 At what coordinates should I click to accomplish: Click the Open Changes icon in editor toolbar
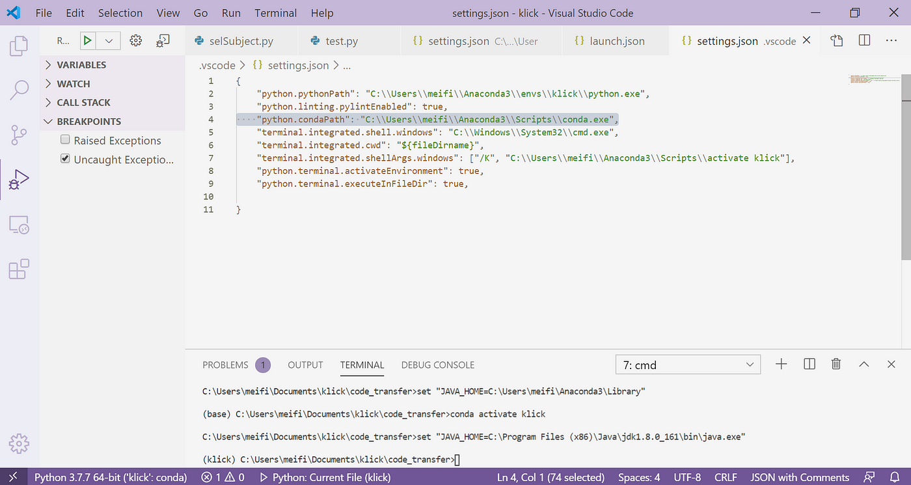[837, 41]
